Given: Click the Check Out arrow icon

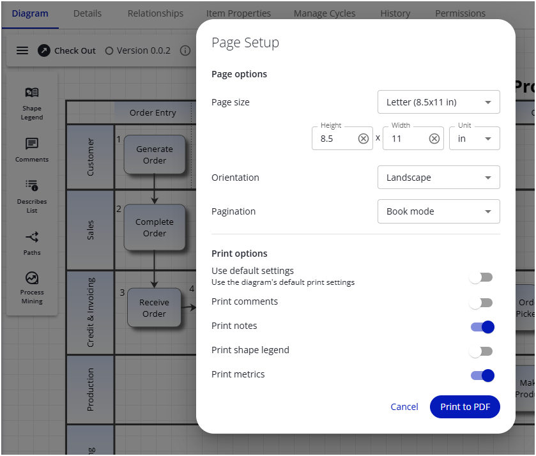Looking at the screenshot, I should (x=43, y=50).
